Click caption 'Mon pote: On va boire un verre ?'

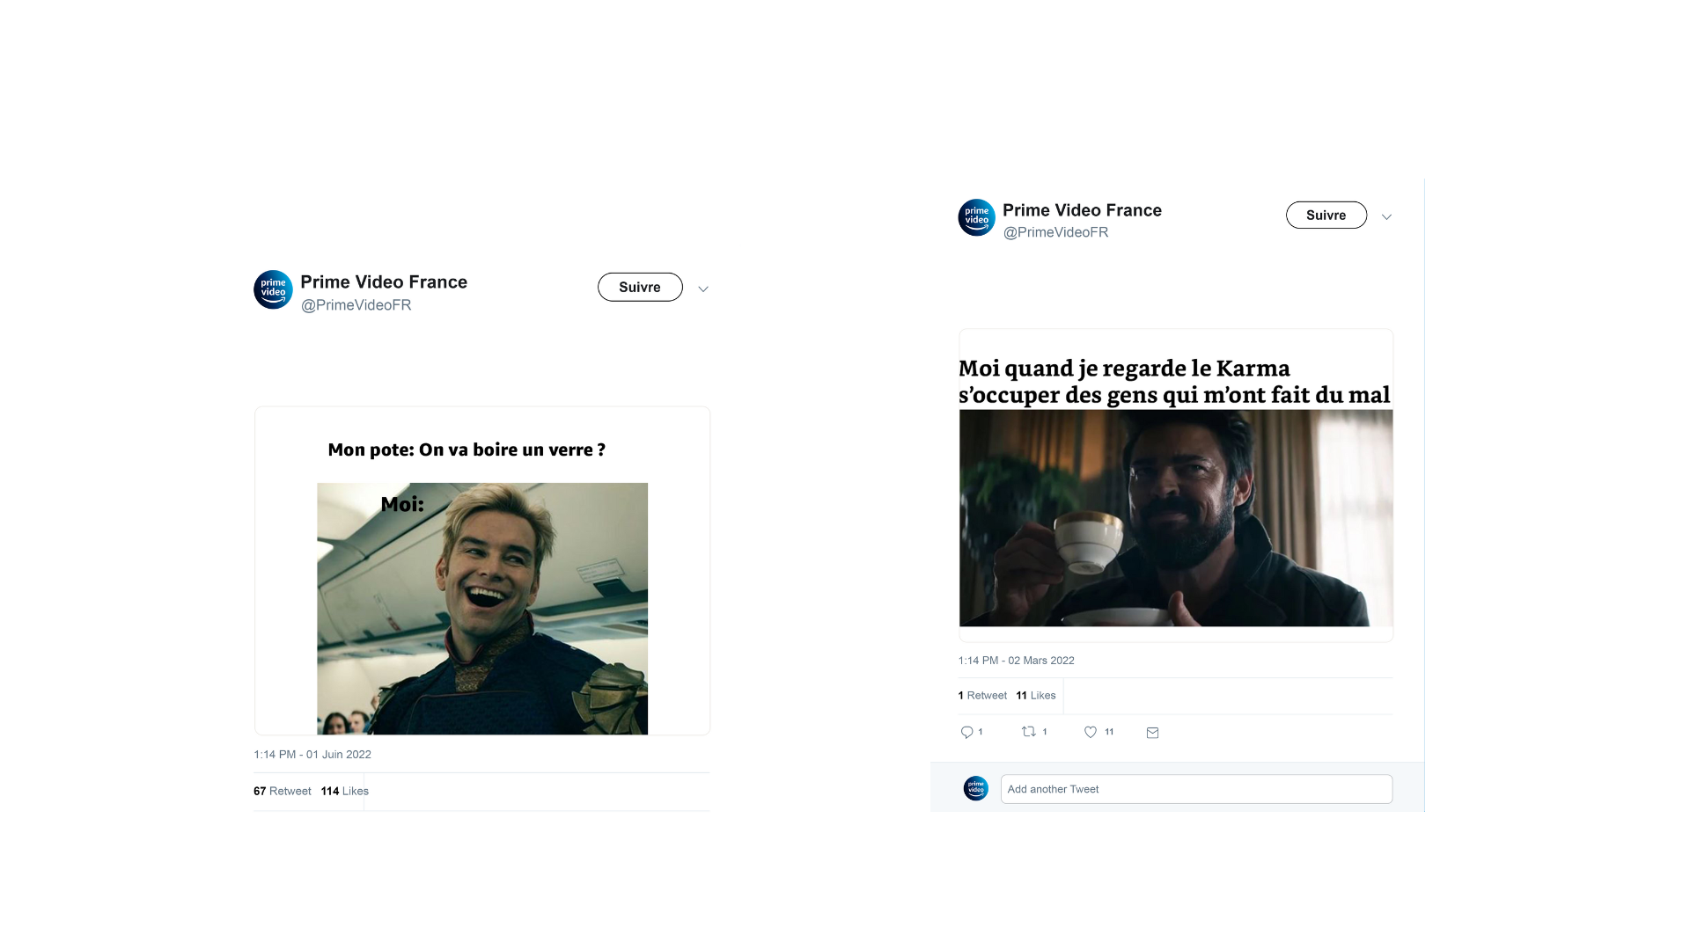coord(467,449)
